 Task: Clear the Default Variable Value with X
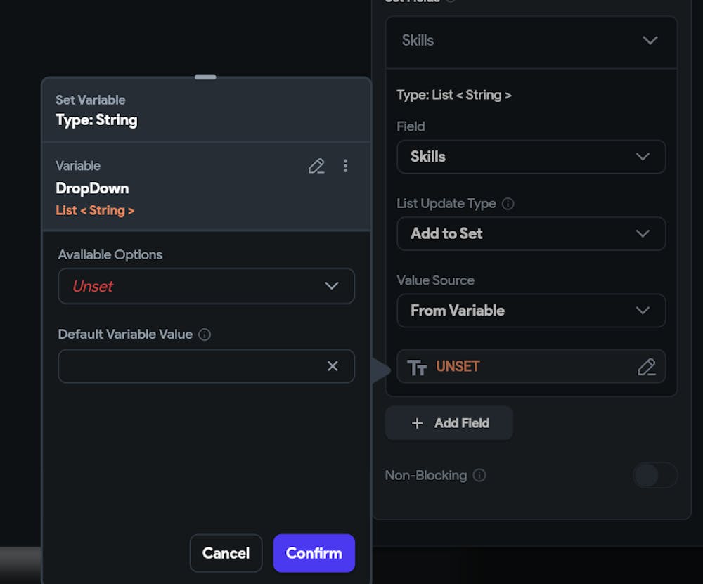(333, 366)
